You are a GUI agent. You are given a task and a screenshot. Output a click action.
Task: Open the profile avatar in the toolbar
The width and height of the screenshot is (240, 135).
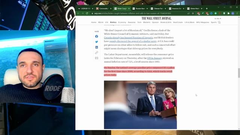point(233,13)
